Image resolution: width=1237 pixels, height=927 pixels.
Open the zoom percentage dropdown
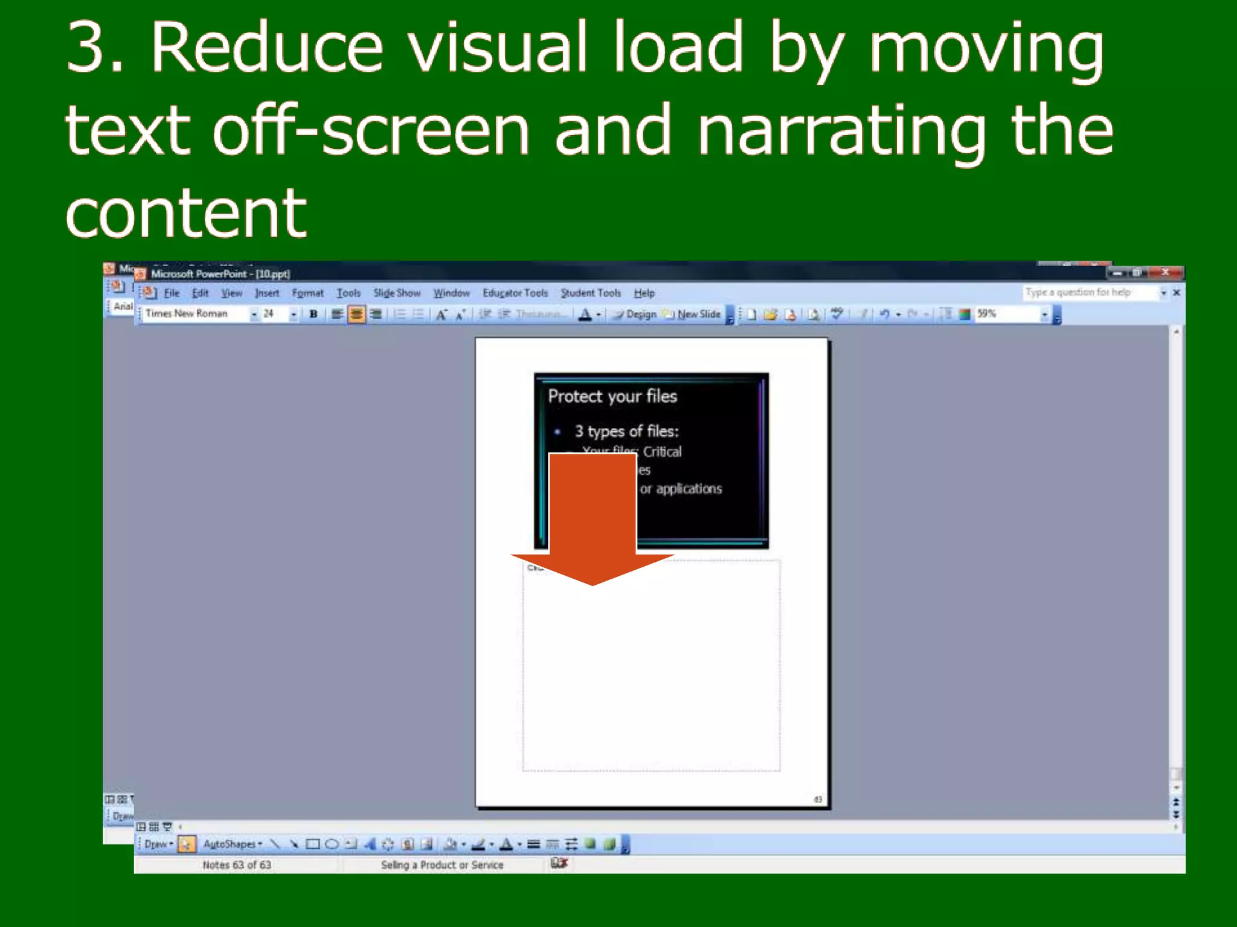(x=1044, y=314)
